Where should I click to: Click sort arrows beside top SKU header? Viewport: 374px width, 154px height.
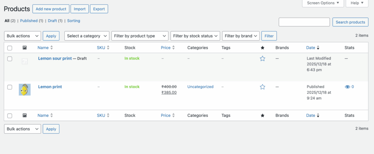108,48
